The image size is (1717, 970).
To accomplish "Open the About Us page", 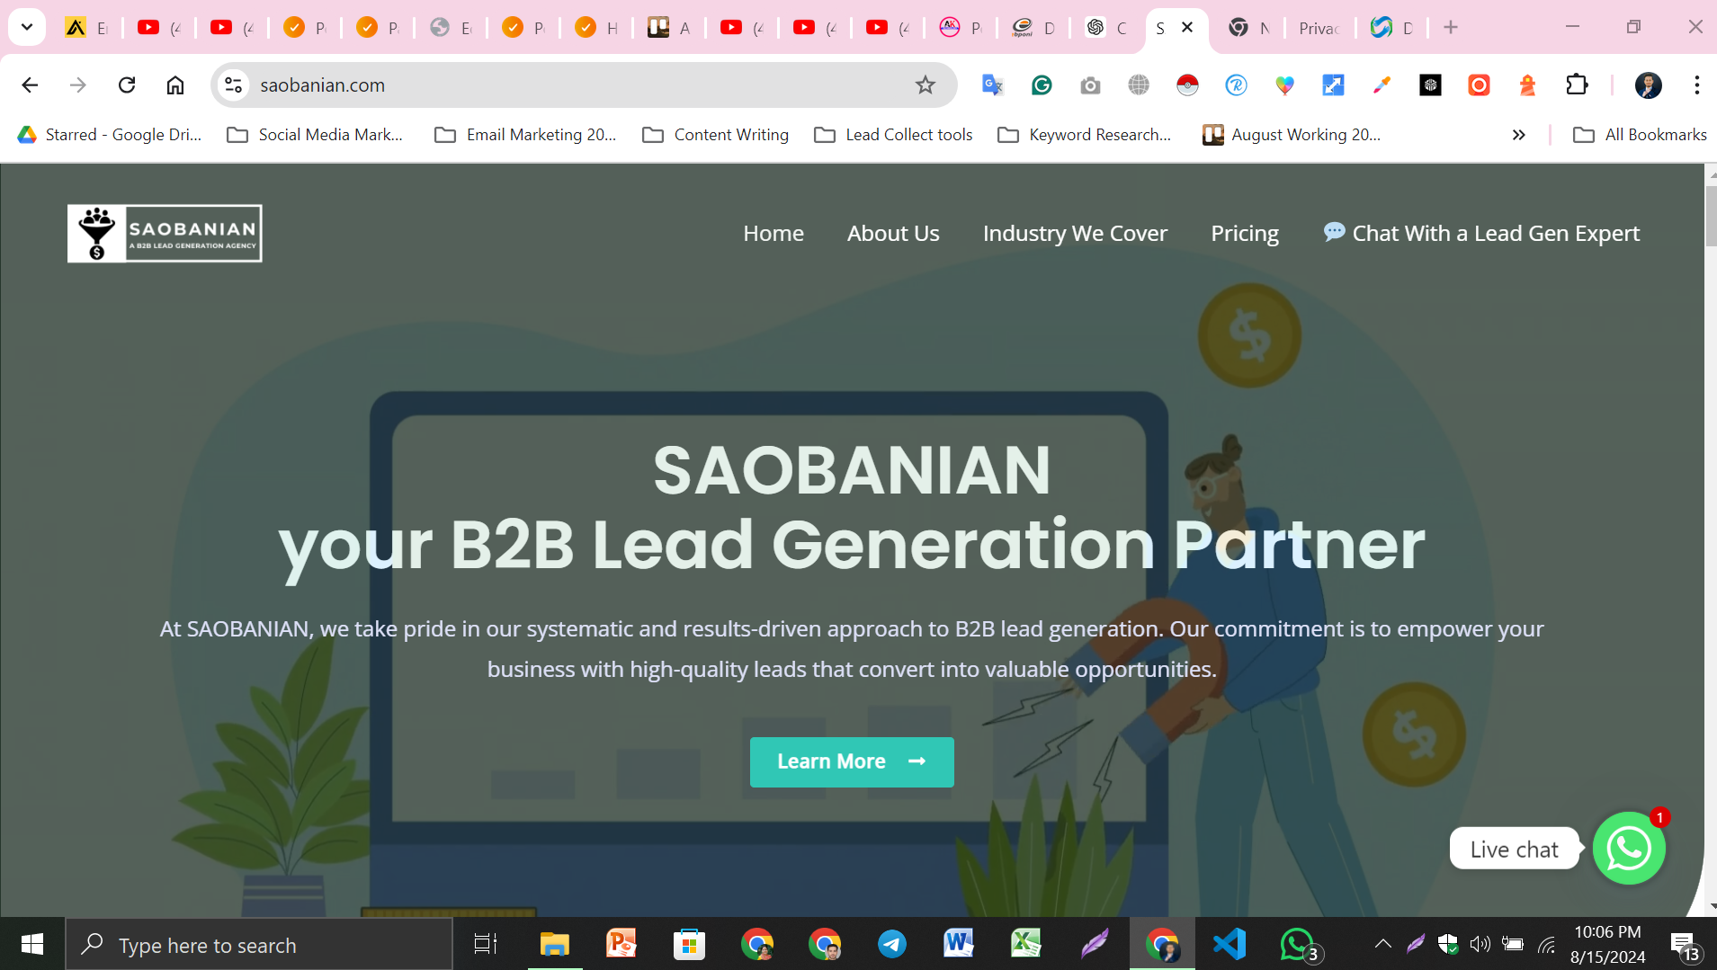I will [x=893, y=234].
